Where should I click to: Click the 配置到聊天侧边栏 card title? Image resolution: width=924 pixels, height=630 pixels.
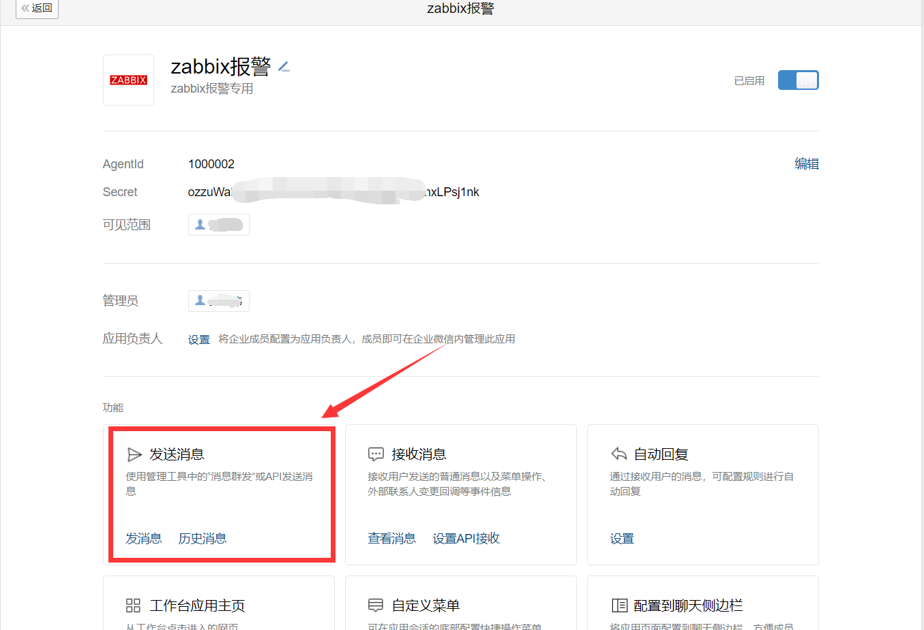tap(688, 605)
